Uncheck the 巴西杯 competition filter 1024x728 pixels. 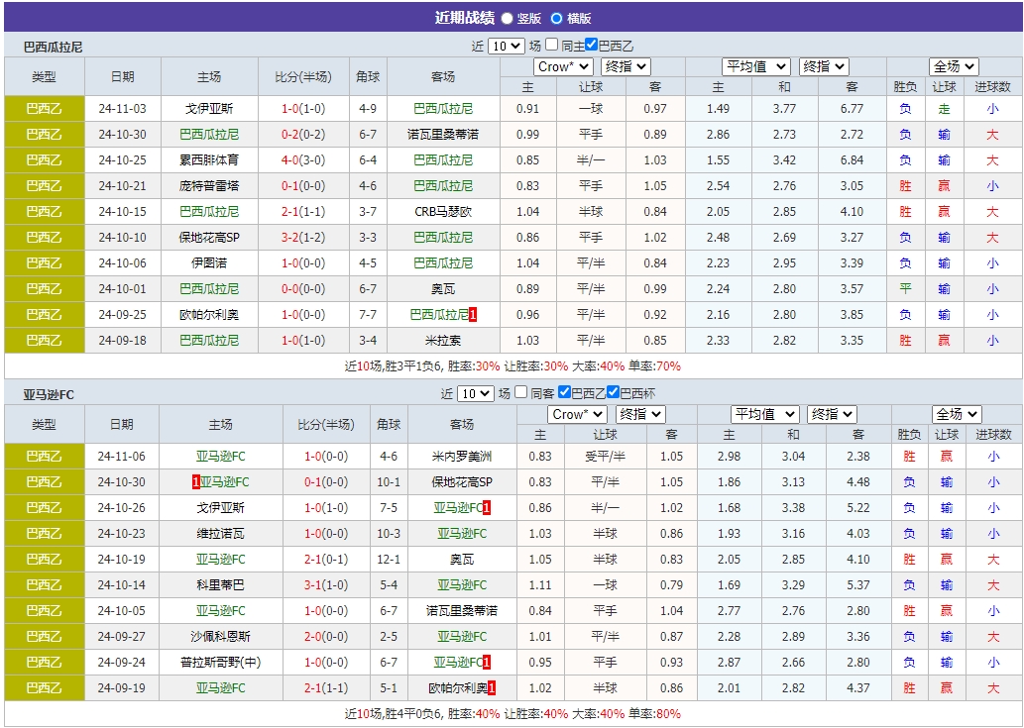point(613,393)
